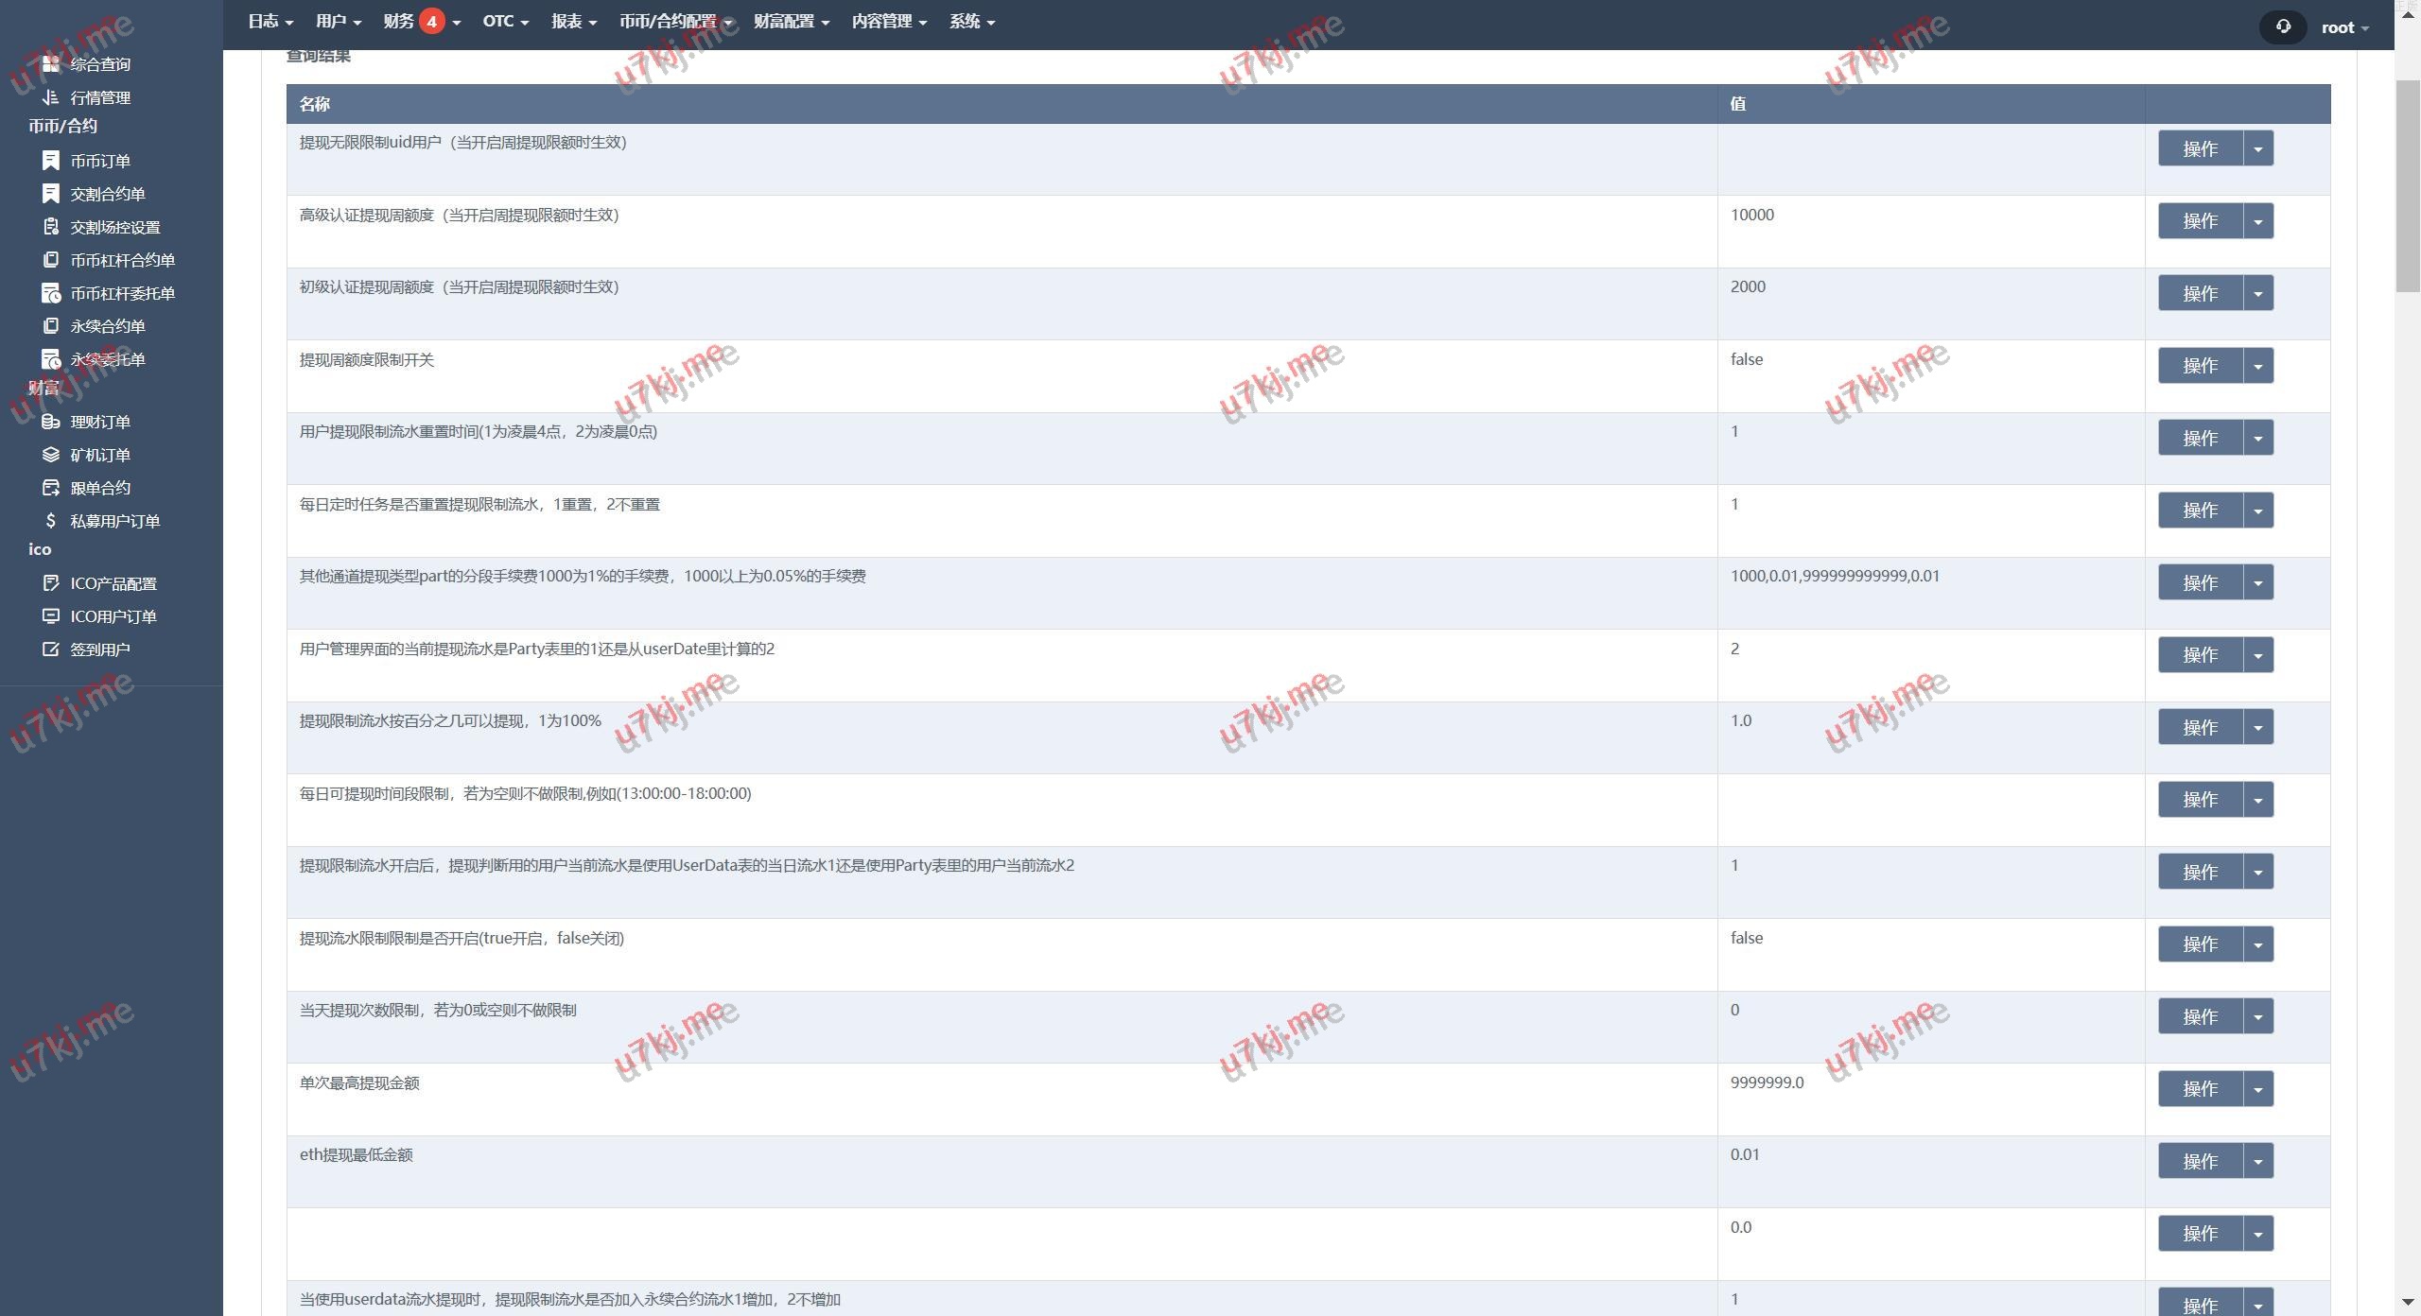Open 永续合约单 in the sidebar

(107, 326)
